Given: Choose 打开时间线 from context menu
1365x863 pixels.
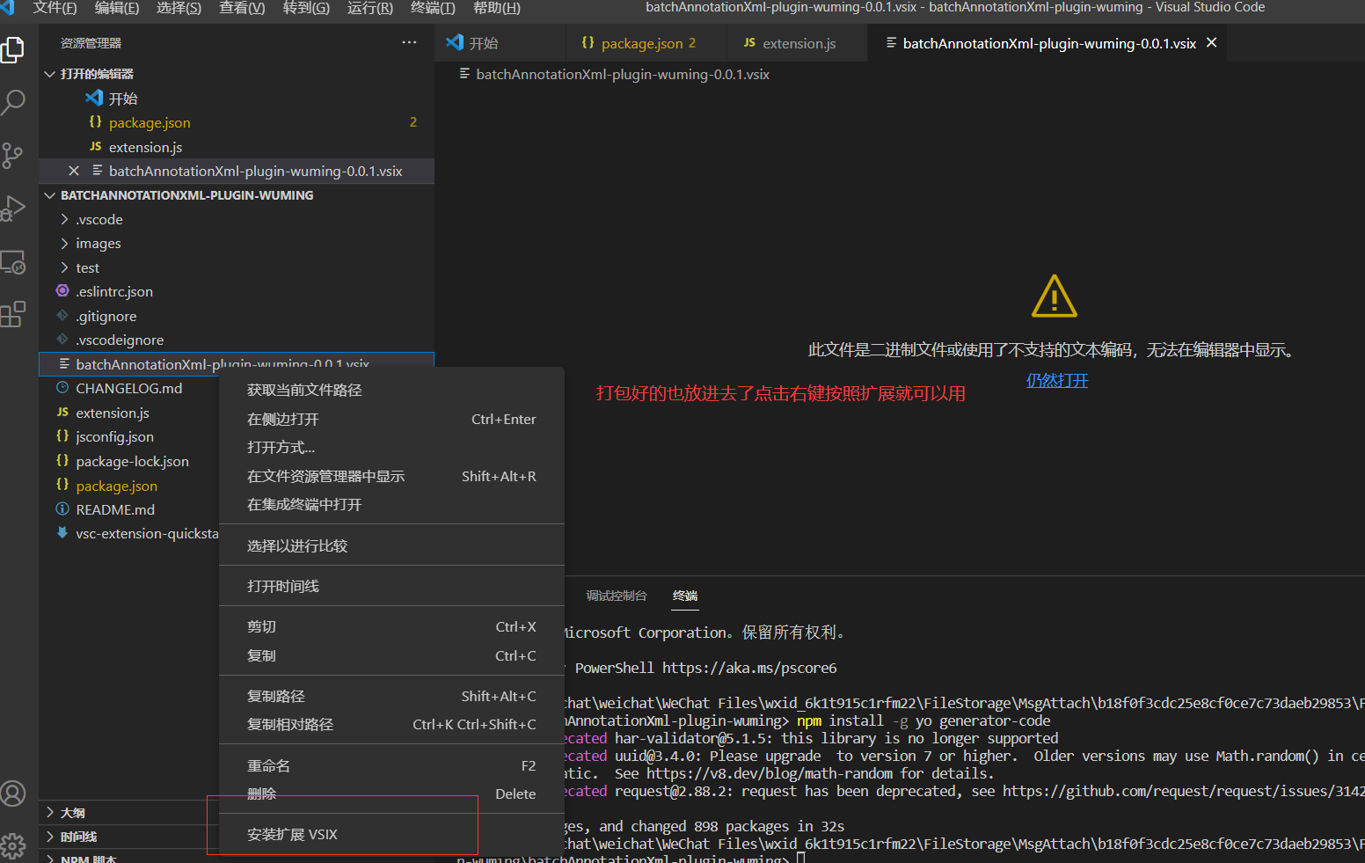Looking at the screenshot, I should [x=391, y=586].
